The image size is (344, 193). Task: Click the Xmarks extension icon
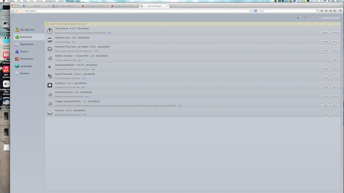pyautogui.click(x=50, y=113)
